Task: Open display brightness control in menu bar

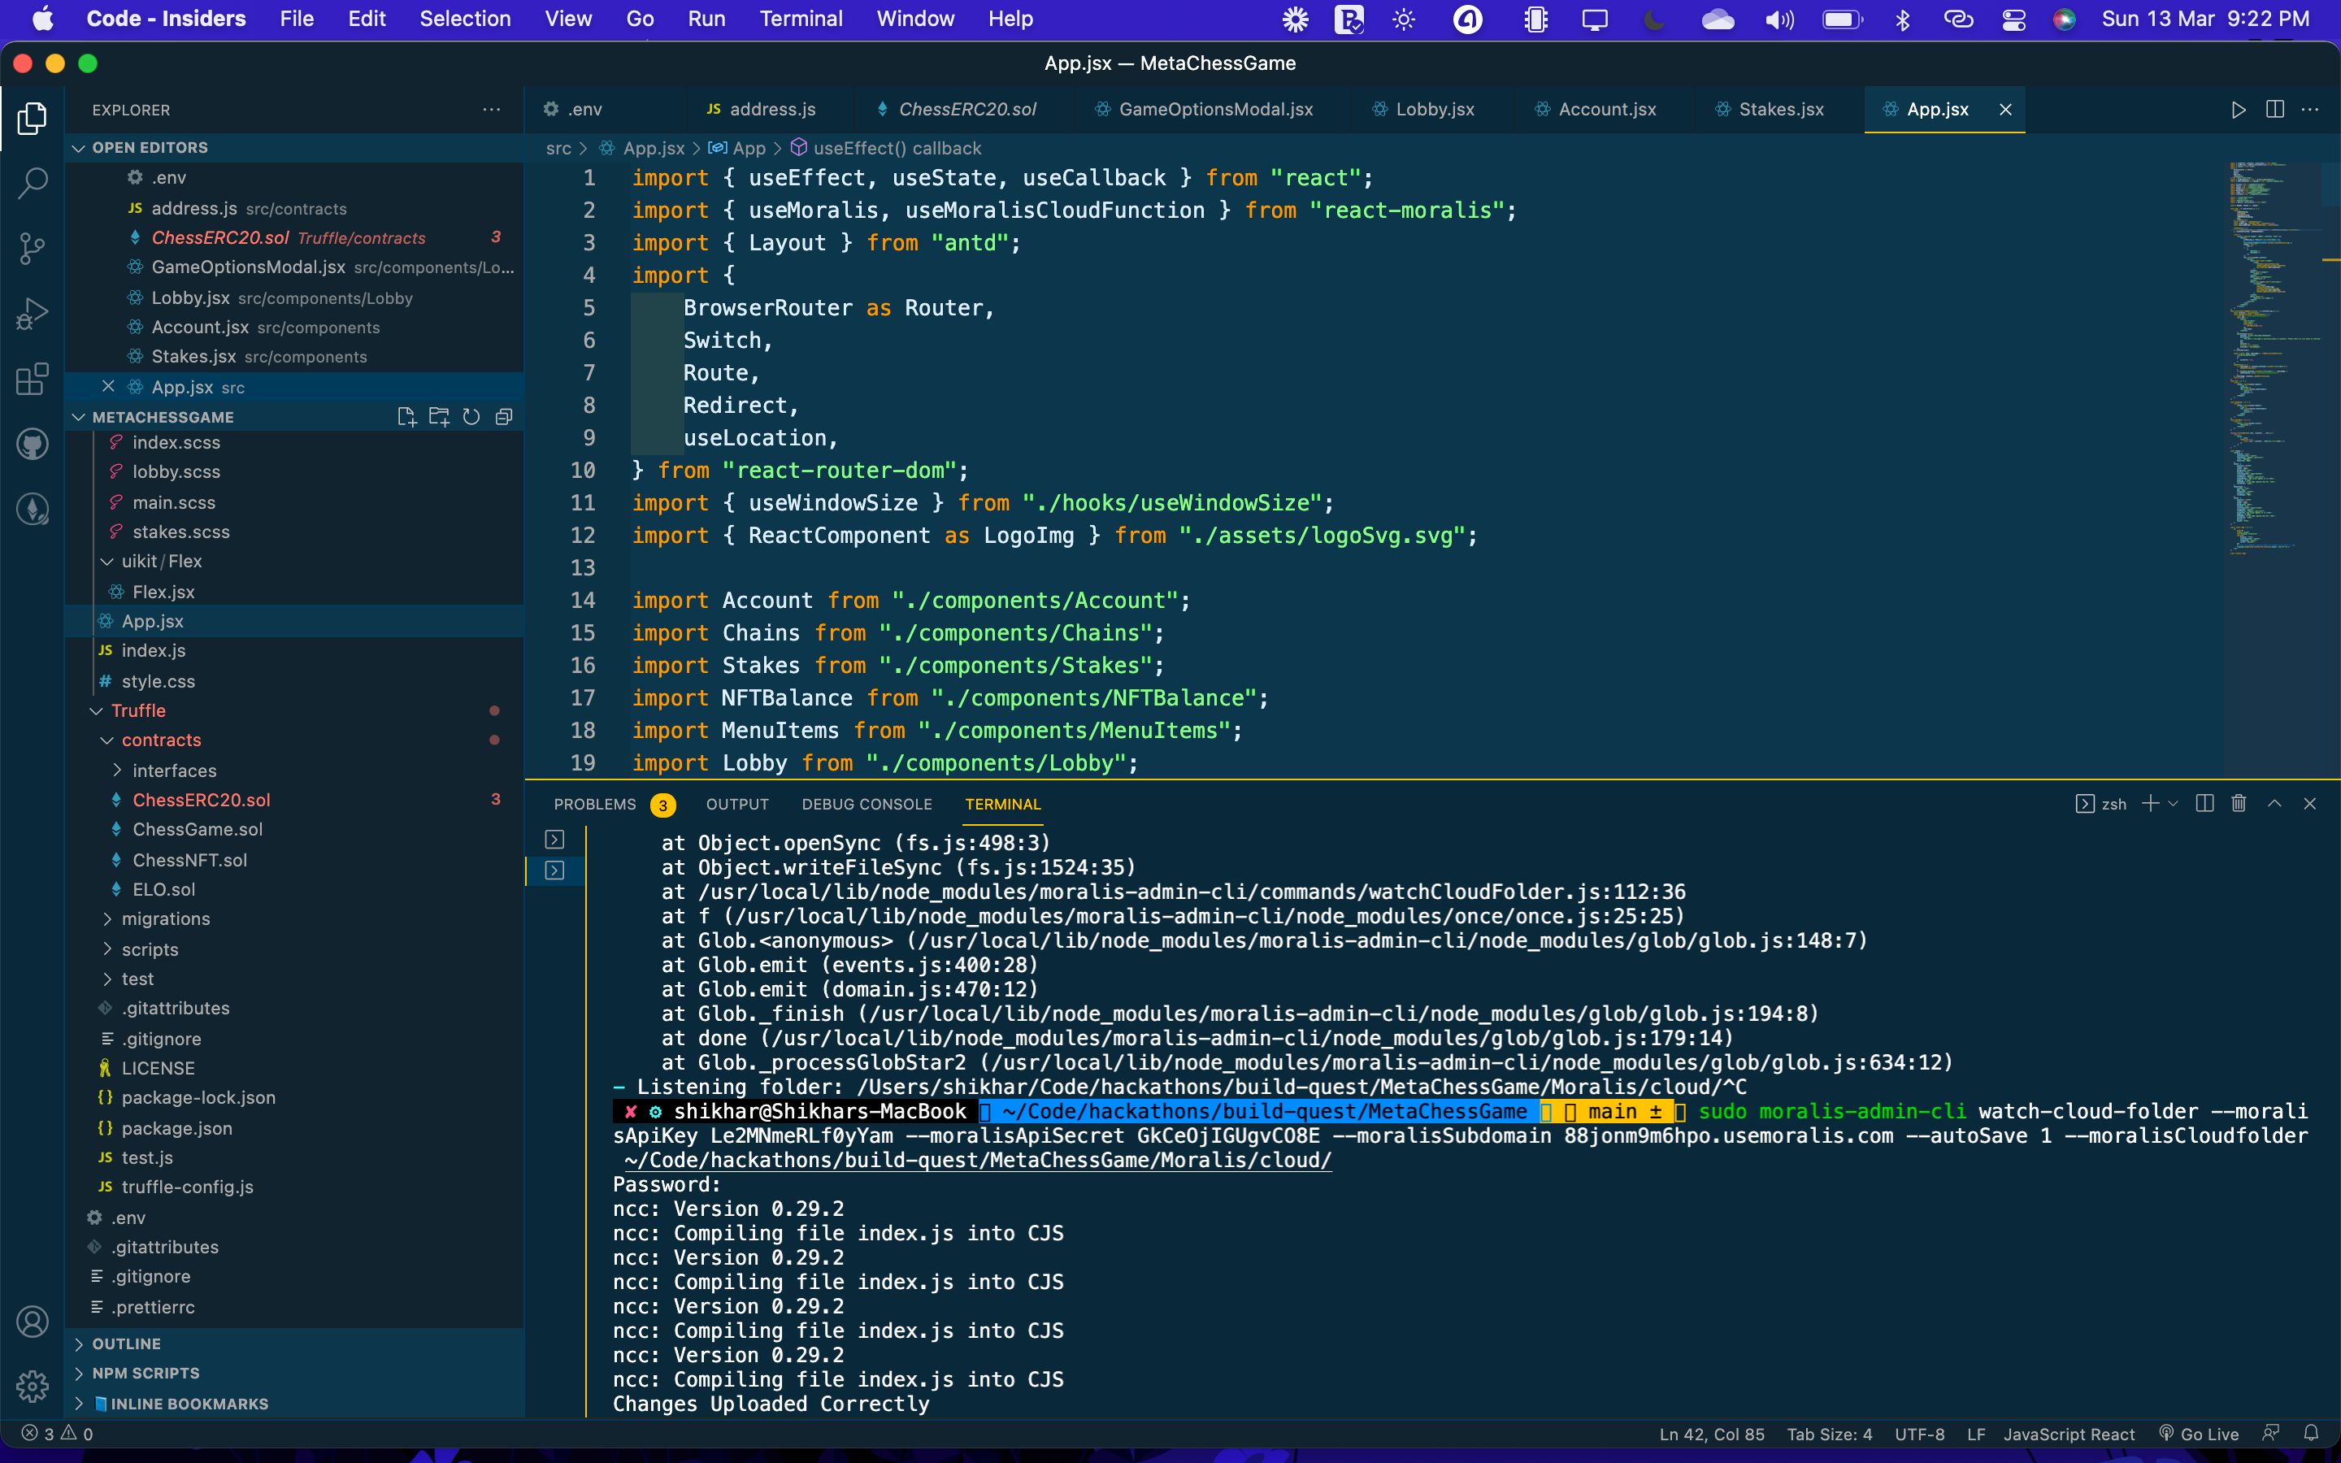Action: pos(1404,20)
